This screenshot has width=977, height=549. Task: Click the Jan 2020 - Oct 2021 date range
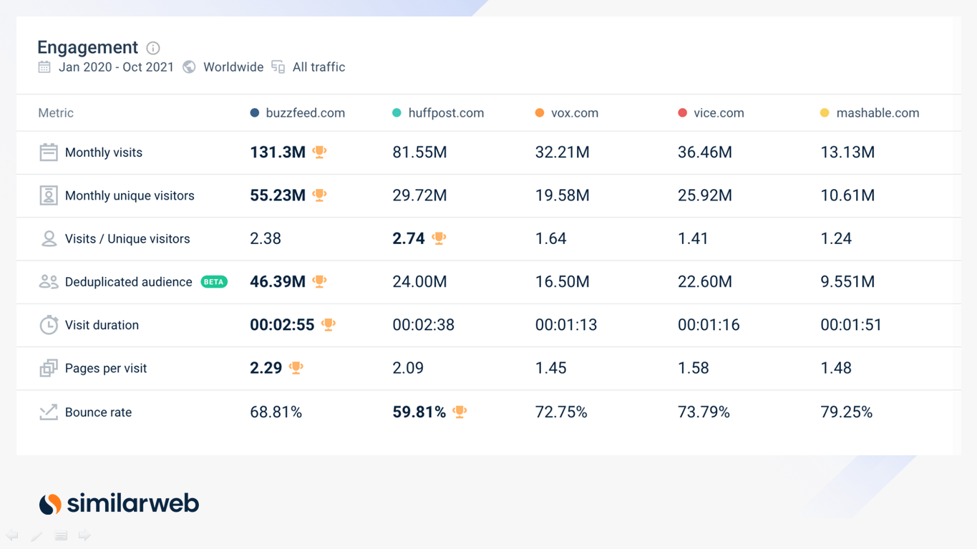pyautogui.click(x=116, y=67)
